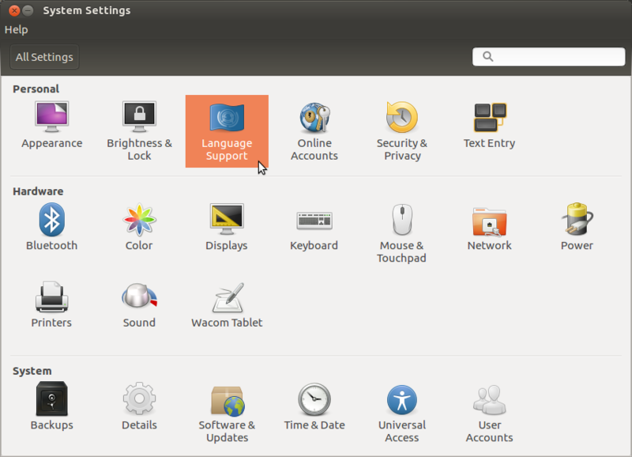This screenshot has width=632, height=457.
Task: Open Color management settings
Action: click(139, 227)
